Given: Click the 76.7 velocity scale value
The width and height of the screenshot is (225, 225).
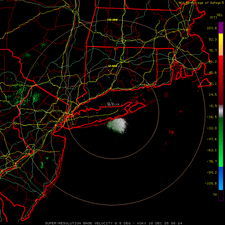Looking at the screenshot, I should click(213, 50).
